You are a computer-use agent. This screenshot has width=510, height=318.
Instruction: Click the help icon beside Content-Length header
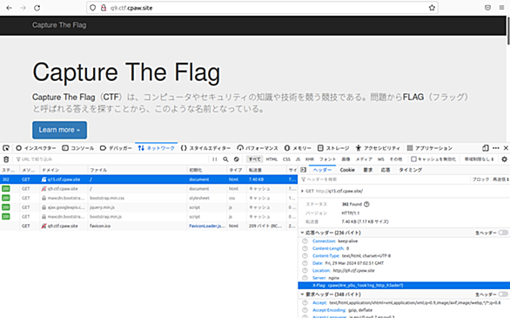pos(305,248)
